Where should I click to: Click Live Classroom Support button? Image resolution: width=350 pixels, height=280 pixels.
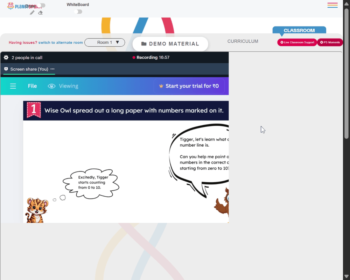(x=297, y=42)
